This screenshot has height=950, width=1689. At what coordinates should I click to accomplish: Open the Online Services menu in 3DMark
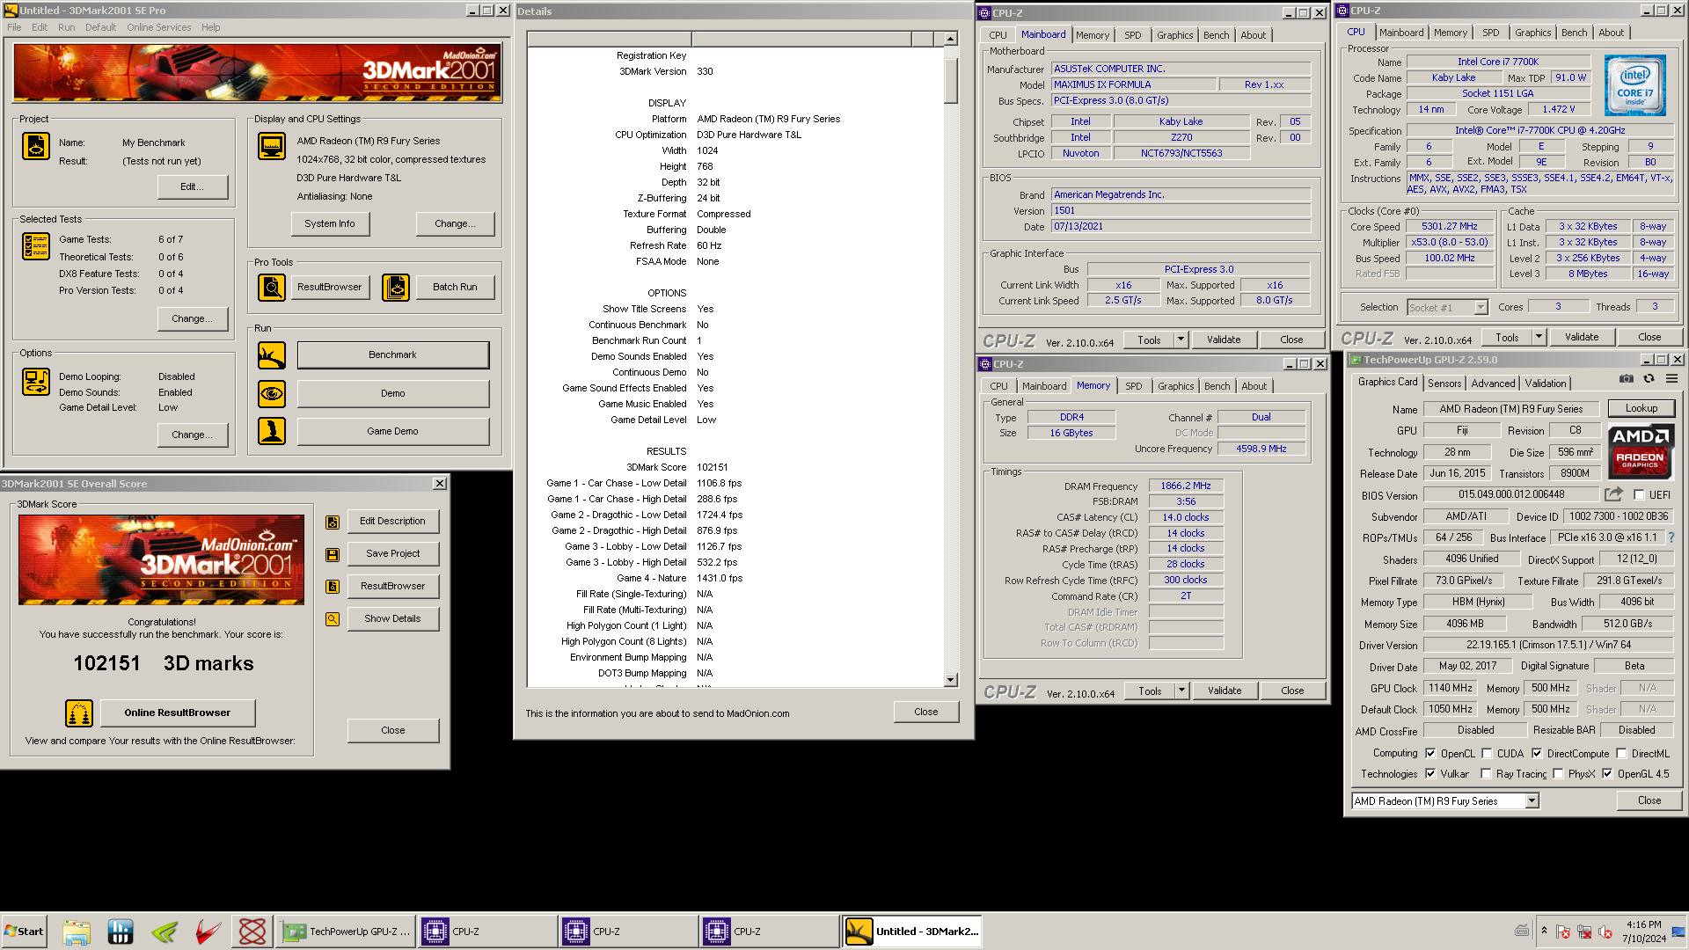click(x=158, y=27)
